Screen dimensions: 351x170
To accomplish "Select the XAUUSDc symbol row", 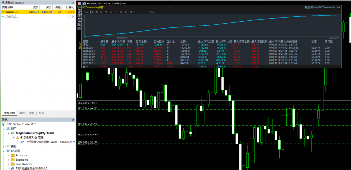I will pos(38,12).
